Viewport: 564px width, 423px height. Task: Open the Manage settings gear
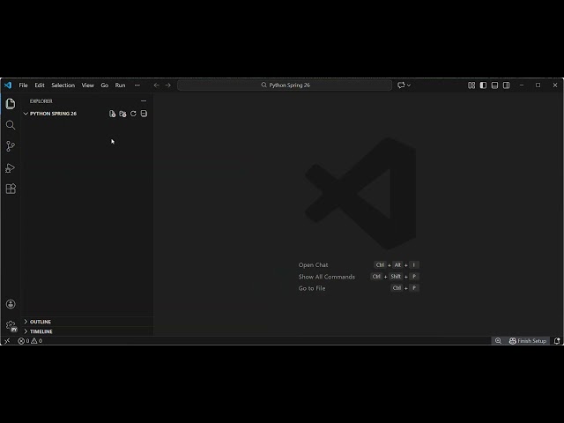click(x=11, y=326)
